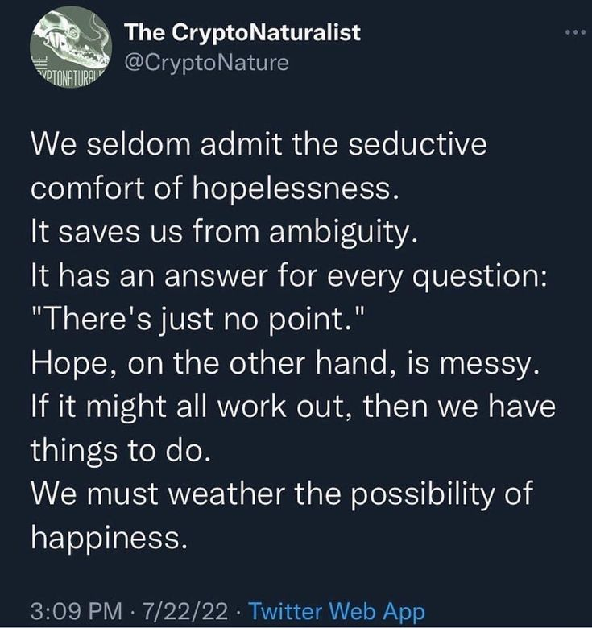The image size is (592, 628).
Task: Open the tweet's three-dot more options menu
Action: coord(574,32)
